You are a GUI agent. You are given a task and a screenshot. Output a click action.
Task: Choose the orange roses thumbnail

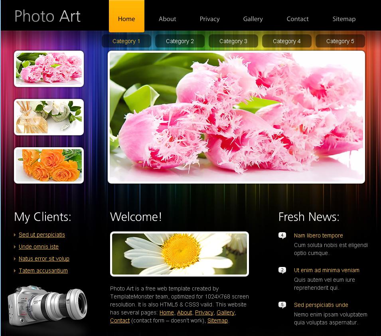pyautogui.click(x=49, y=165)
